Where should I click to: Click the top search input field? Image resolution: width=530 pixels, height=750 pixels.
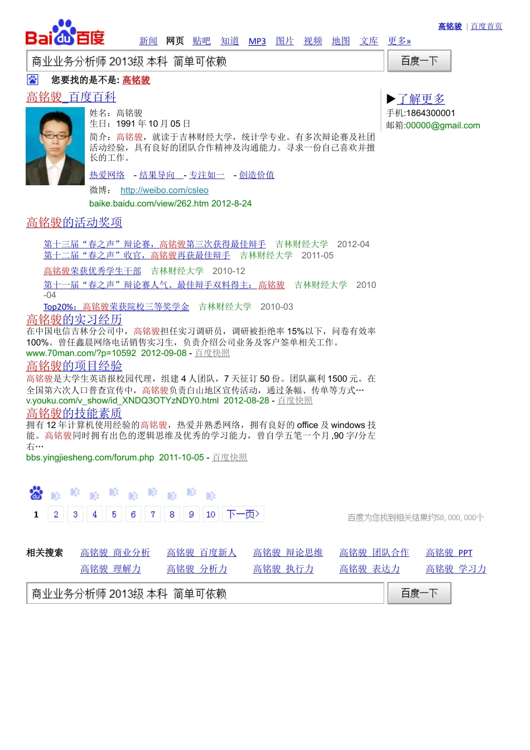point(205,61)
